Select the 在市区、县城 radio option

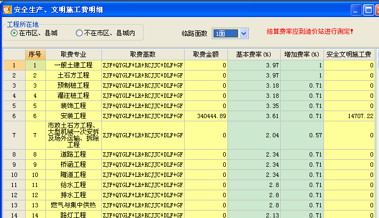click(x=14, y=33)
